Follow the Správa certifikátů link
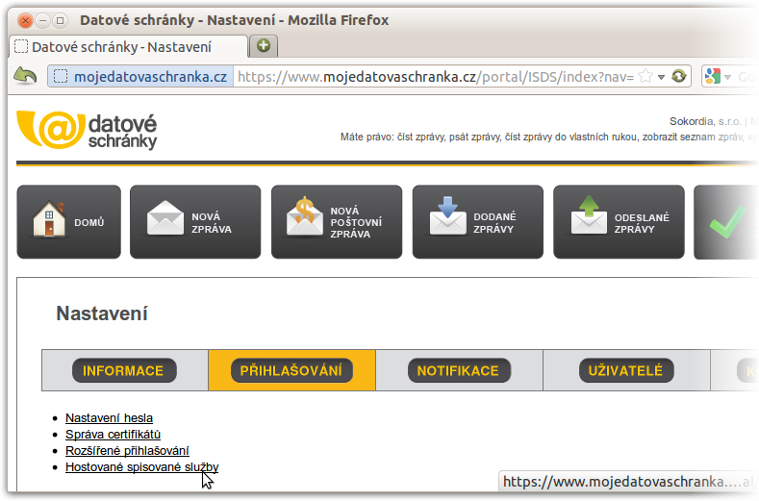759x501 pixels. click(113, 434)
